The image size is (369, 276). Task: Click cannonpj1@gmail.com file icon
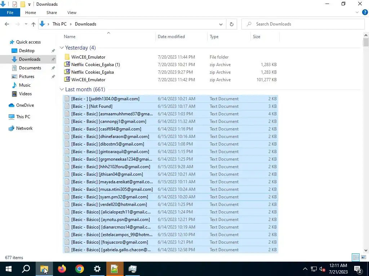(67, 121)
